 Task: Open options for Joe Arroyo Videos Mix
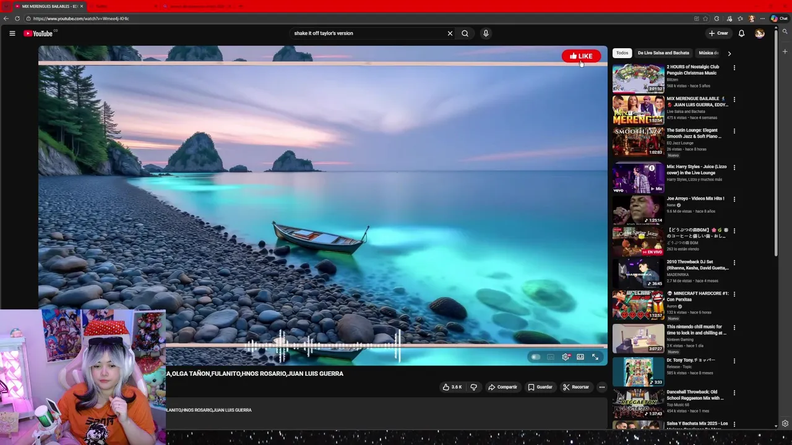(x=734, y=199)
